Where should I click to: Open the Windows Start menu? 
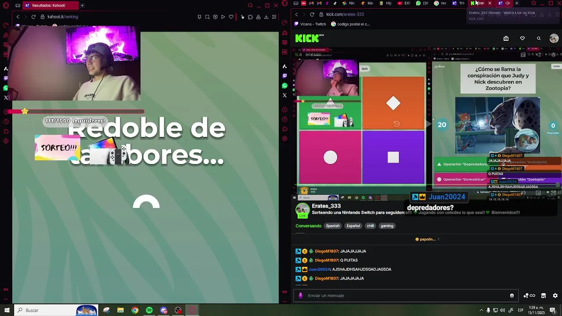click(x=7, y=310)
